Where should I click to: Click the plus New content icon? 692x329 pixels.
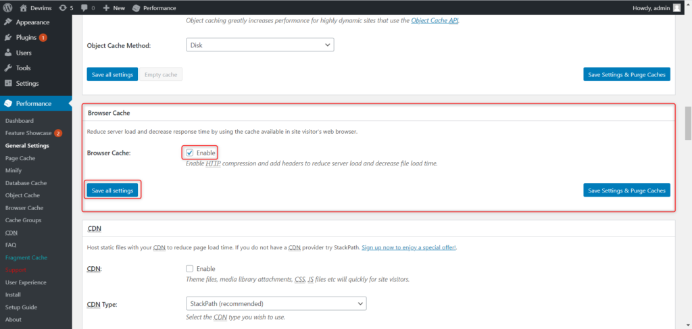coord(106,8)
